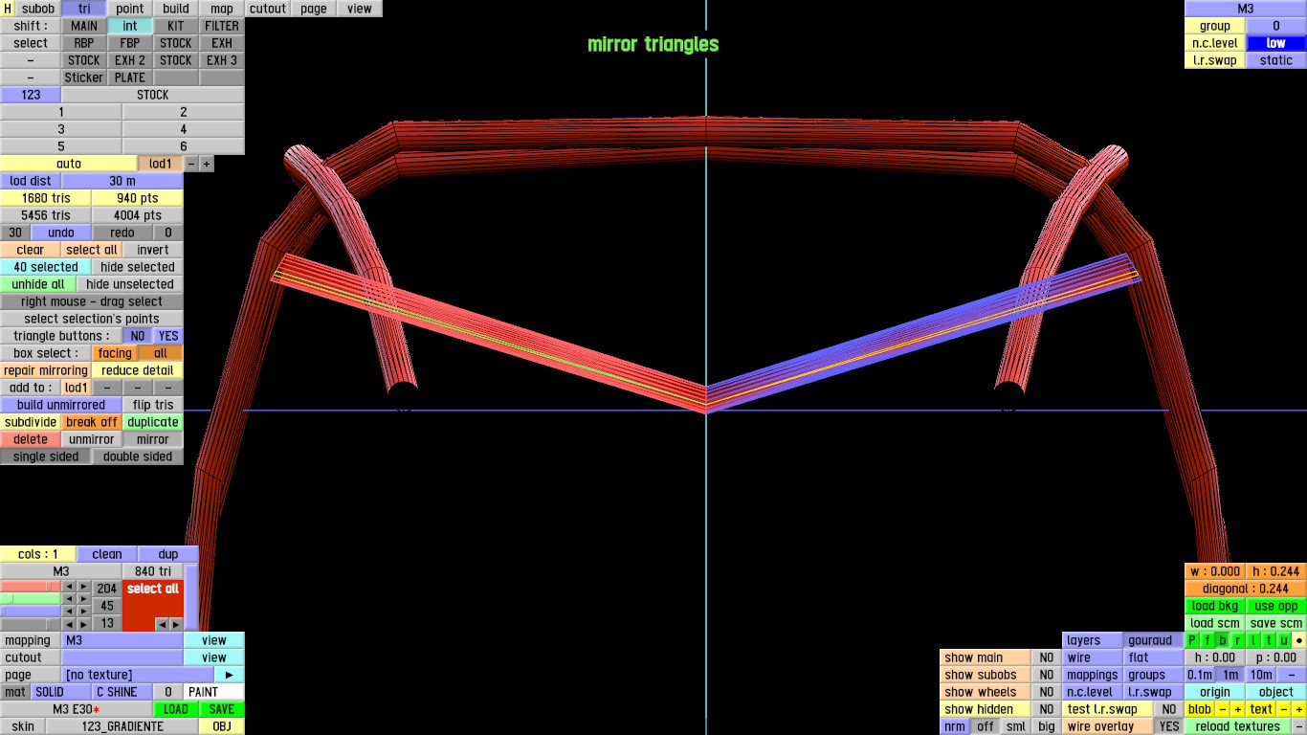Select the r right view button
The height and width of the screenshot is (735, 1307).
[x=1238, y=640]
